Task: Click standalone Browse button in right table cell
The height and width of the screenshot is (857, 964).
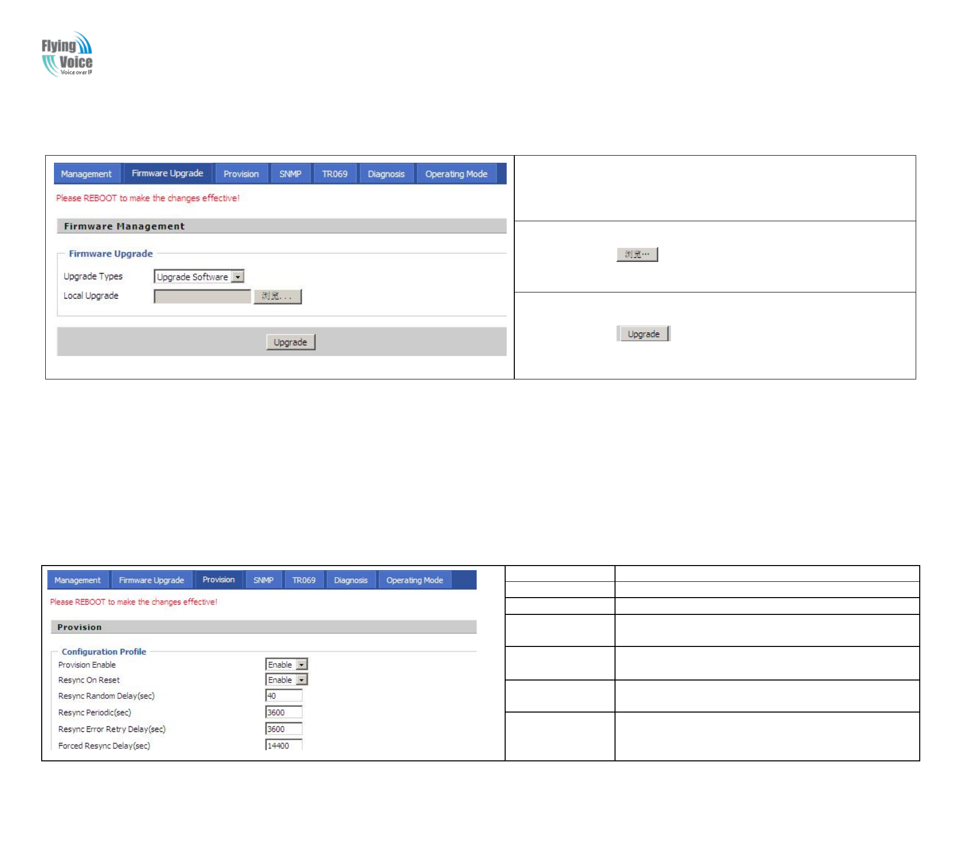Action: (637, 254)
